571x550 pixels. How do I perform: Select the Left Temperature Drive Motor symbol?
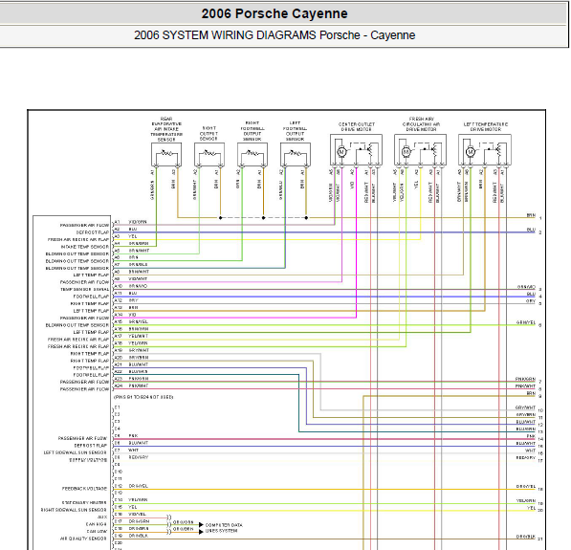[485, 150]
